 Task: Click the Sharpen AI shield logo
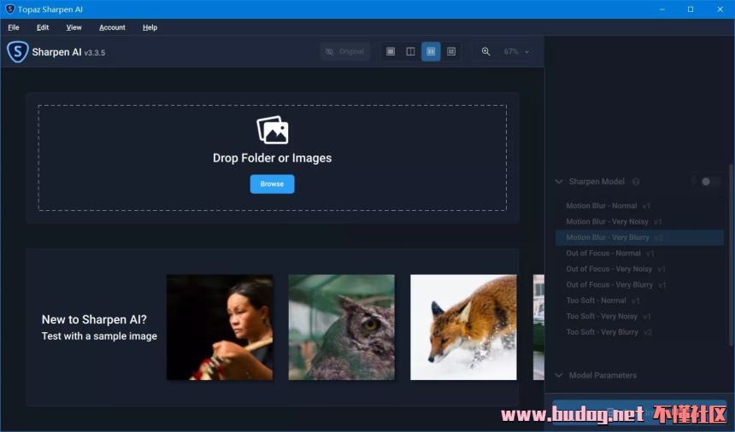[x=18, y=51]
